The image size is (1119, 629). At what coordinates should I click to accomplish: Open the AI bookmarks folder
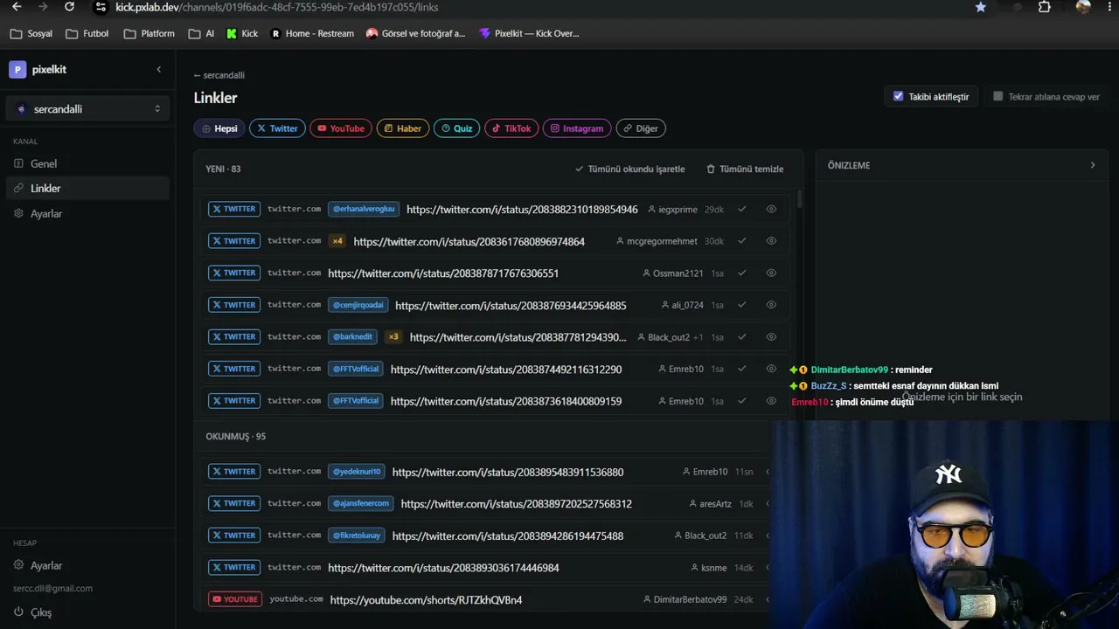pos(201,34)
